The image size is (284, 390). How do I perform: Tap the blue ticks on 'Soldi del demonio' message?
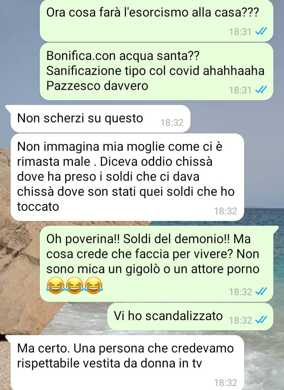click(261, 291)
